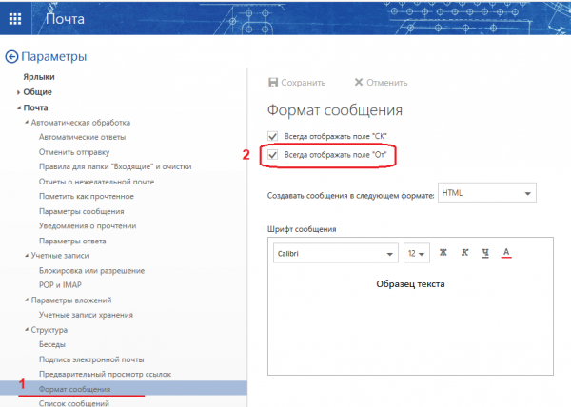This screenshot has height=407, width=571.
Task: Expand the Общие section
Action: pos(18,92)
